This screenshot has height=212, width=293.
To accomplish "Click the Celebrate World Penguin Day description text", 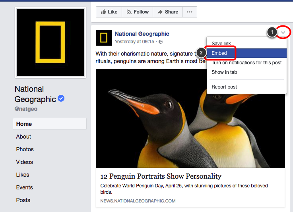I will (x=184, y=189).
